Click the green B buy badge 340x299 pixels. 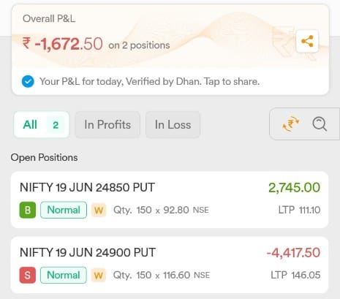[28, 210]
